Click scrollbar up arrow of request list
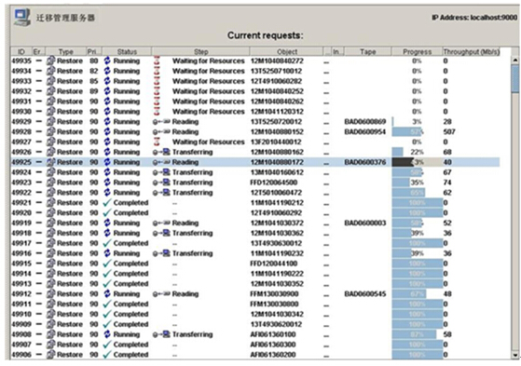 (515, 60)
